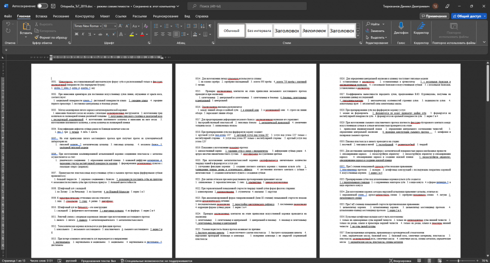Expand the font size dropdown
The height and width of the screenshot is (263, 490).
pyautogui.click(x=116, y=25)
